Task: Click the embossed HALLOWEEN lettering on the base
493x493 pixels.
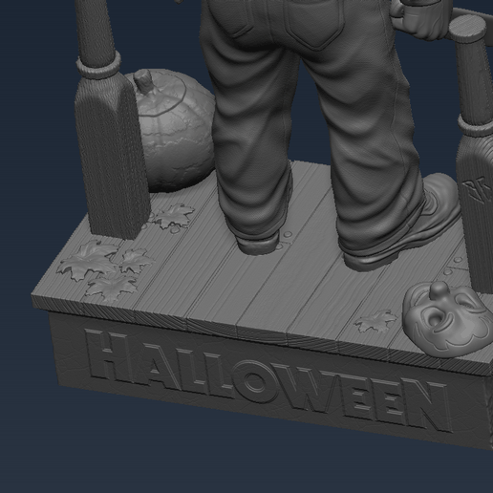Action: click(x=268, y=380)
